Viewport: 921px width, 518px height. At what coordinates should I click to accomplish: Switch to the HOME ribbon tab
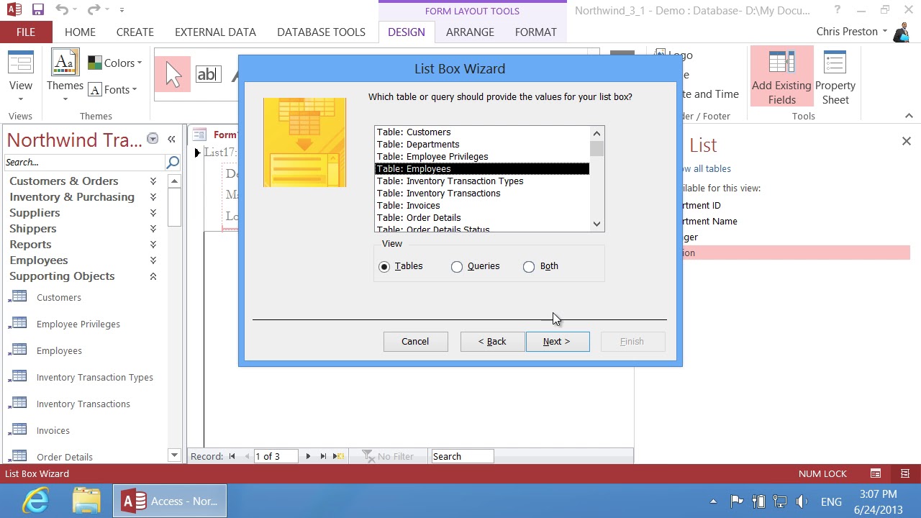point(80,32)
